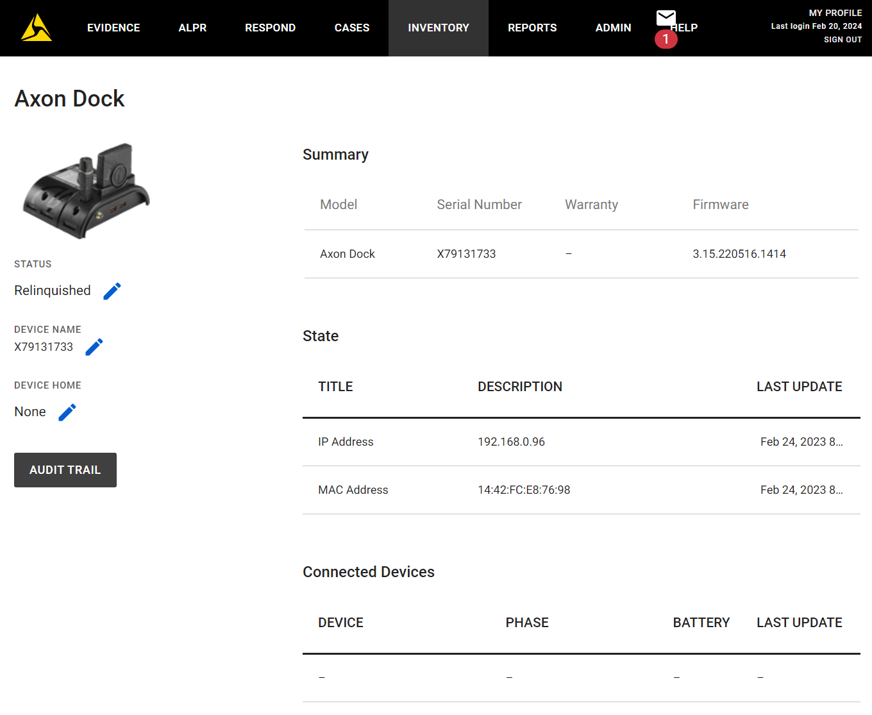Click the Axon logo in the header
872x715 pixels.
click(37, 28)
